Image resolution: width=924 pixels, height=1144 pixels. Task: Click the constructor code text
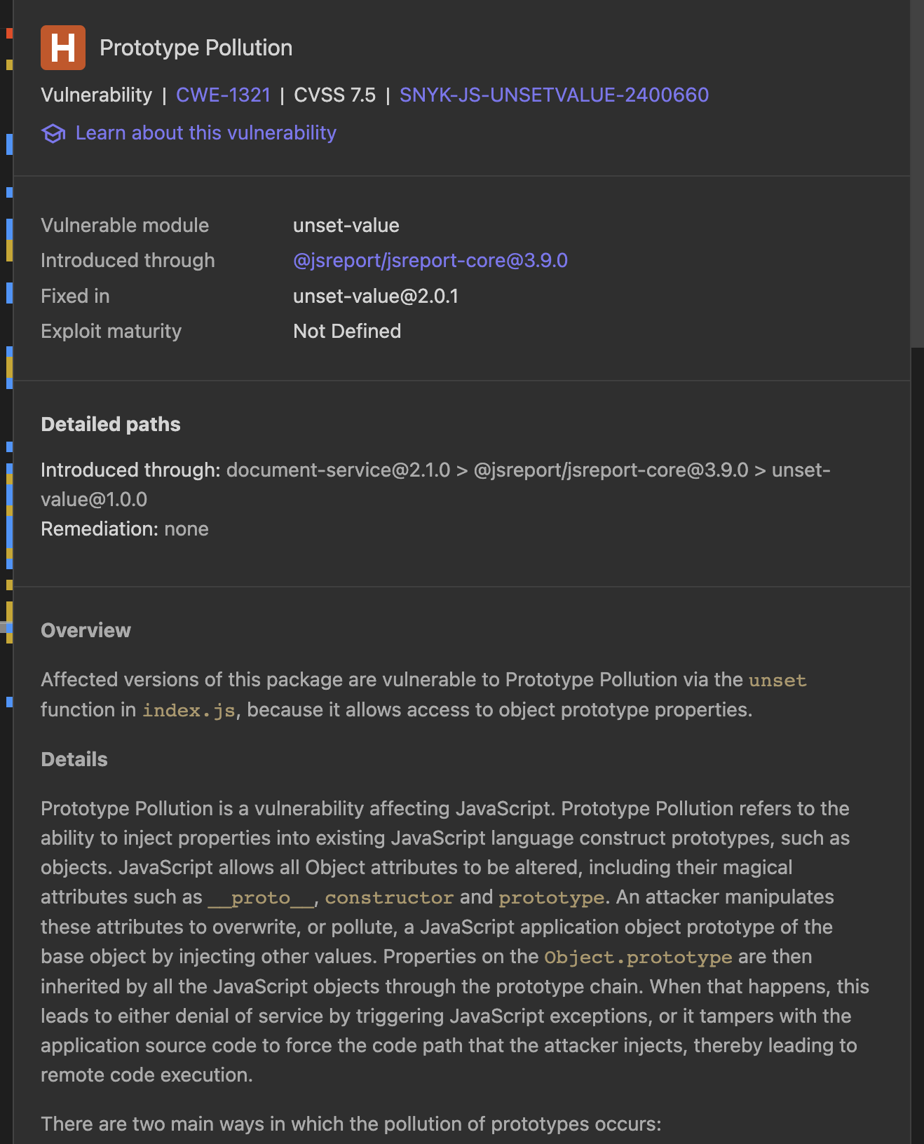pos(389,897)
